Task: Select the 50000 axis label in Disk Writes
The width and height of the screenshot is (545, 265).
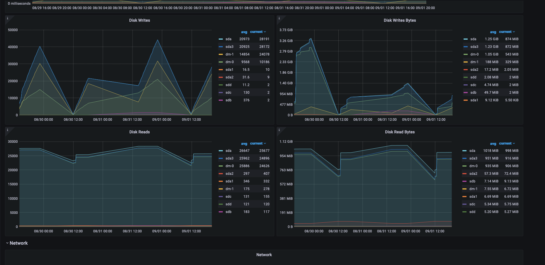Action: [13, 30]
